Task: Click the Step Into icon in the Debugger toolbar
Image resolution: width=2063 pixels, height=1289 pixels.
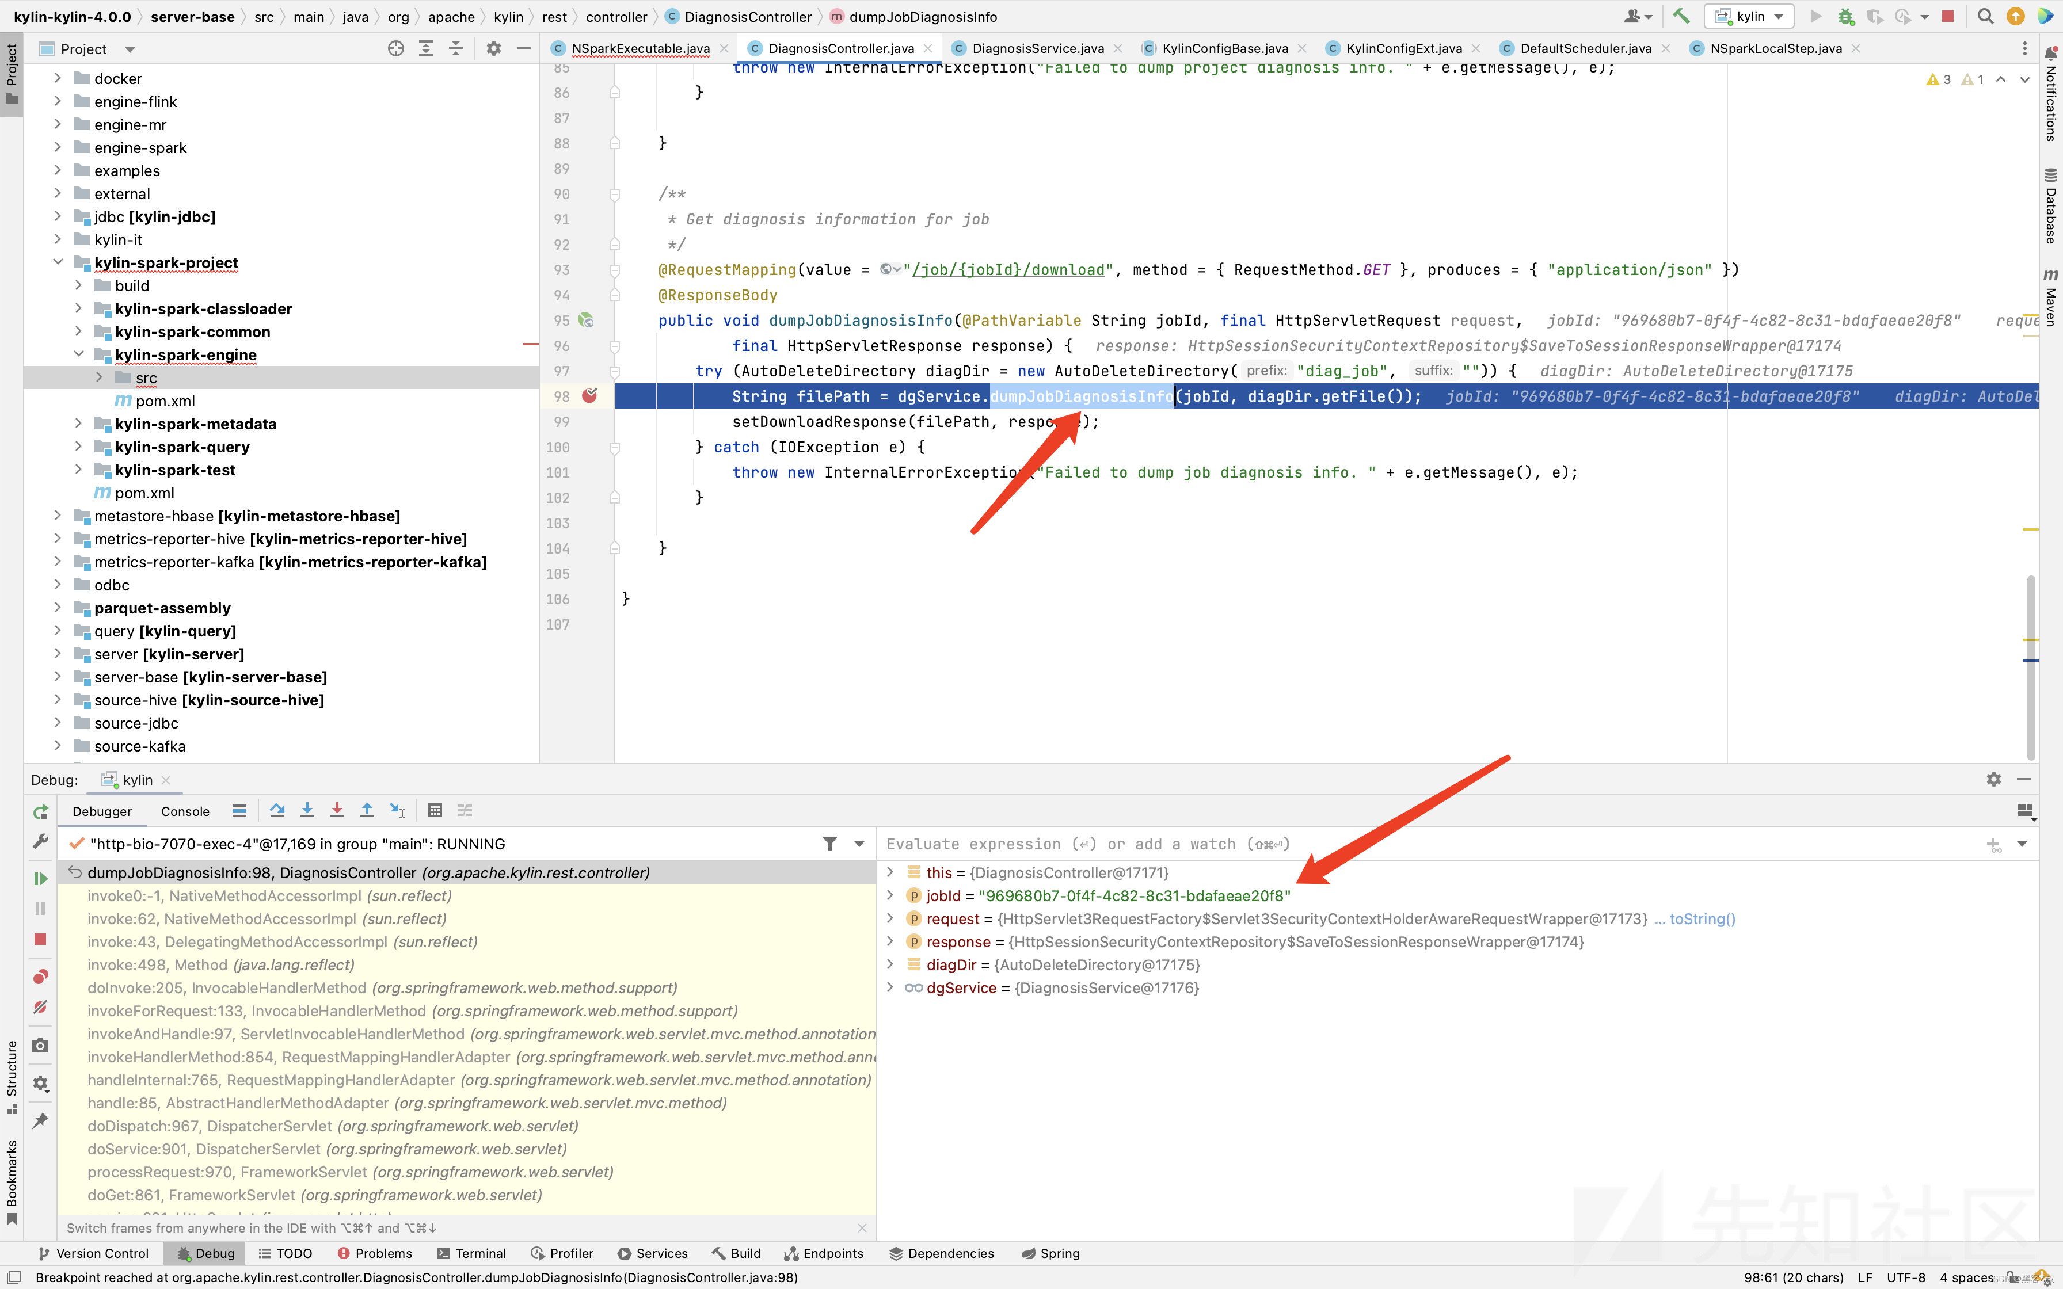Action: pyautogui.click(x=308, y=810)
